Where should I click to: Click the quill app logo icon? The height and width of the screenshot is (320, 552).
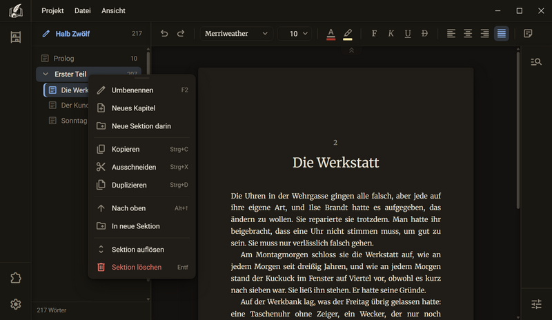click(x=15, y=10)
